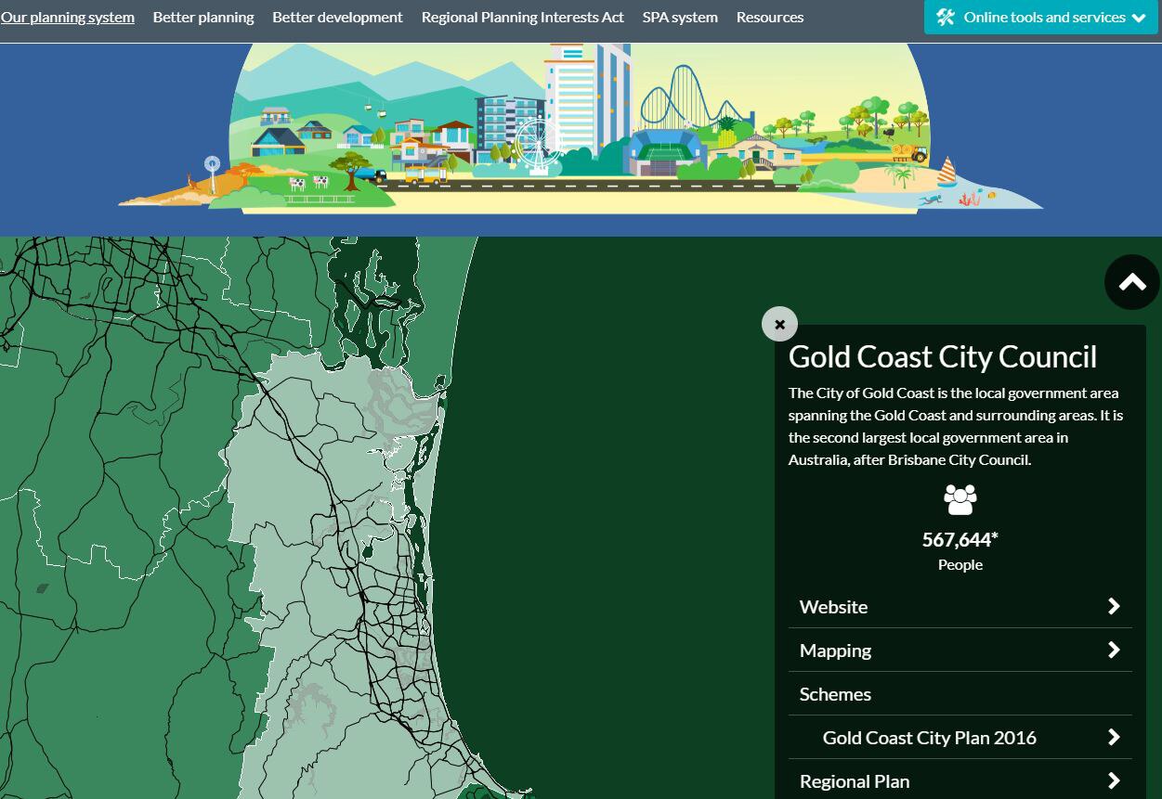
Task: Open the Resources menu
Action: tap(769, 17)
